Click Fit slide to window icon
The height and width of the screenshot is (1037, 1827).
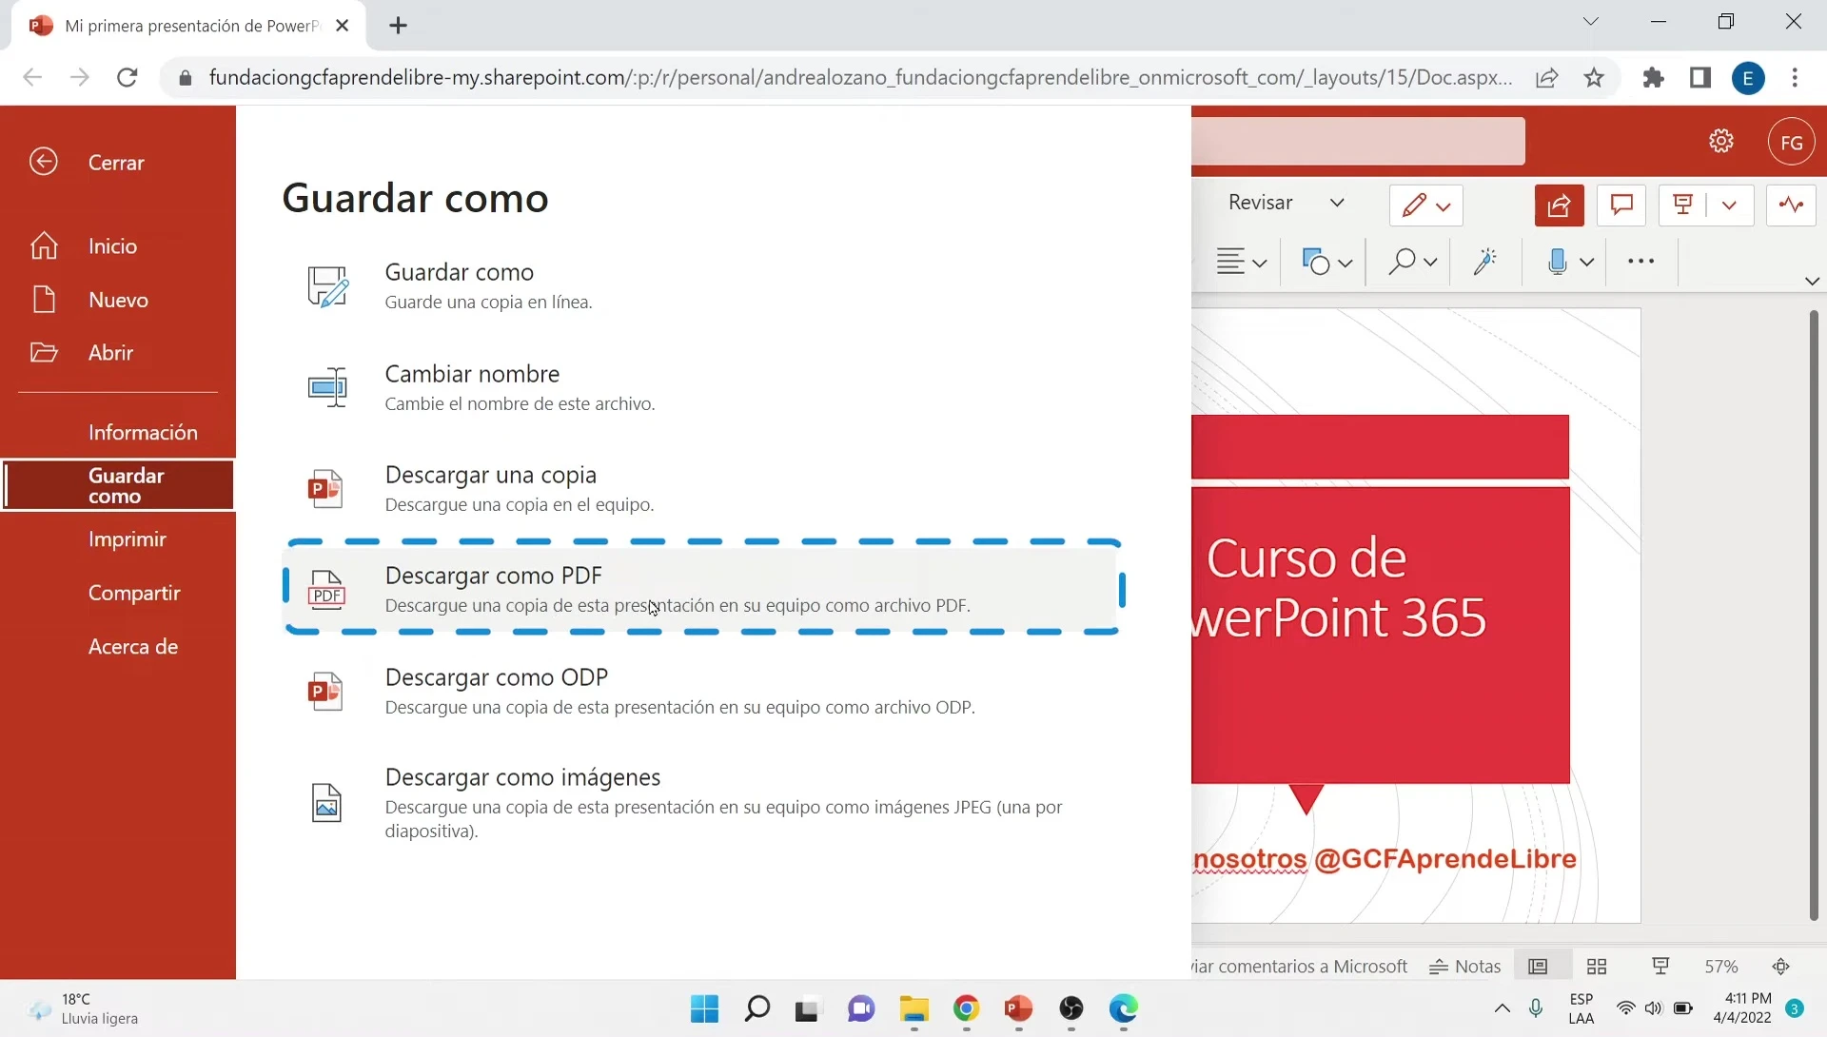click(1781, 967)
